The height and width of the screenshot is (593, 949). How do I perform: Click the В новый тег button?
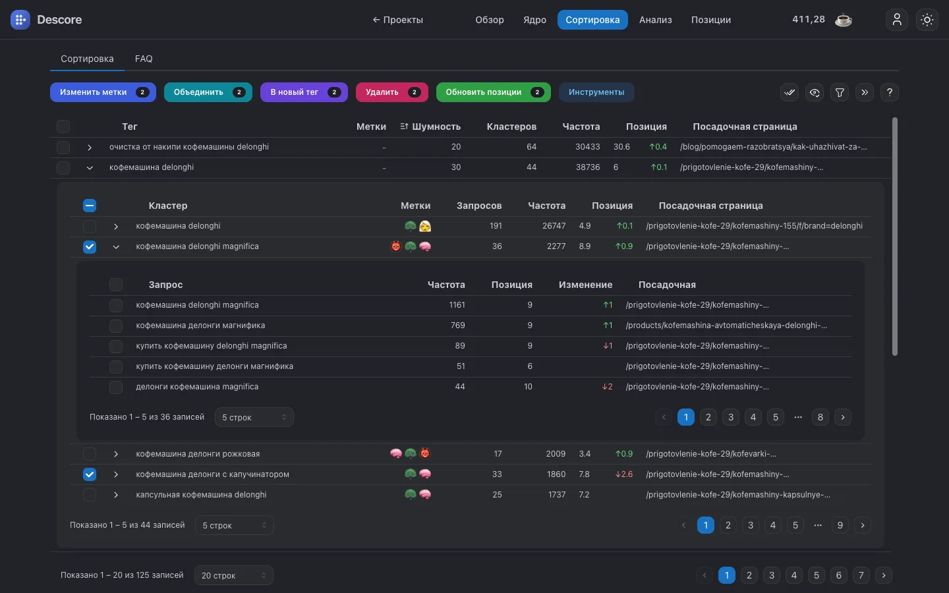304,92
